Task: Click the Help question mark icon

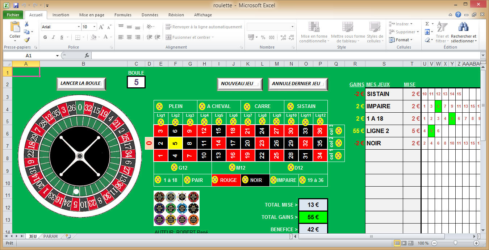Action: coord(458,15)
